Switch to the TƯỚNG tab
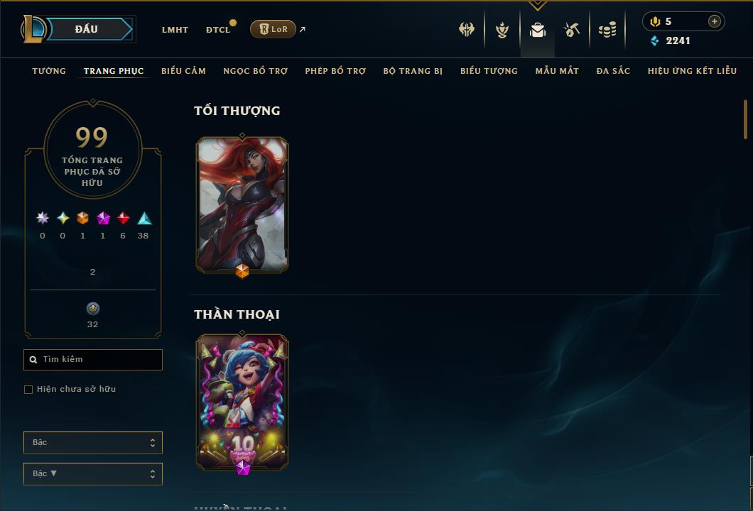This screenshot has width=753, height=511. point(49,71)
